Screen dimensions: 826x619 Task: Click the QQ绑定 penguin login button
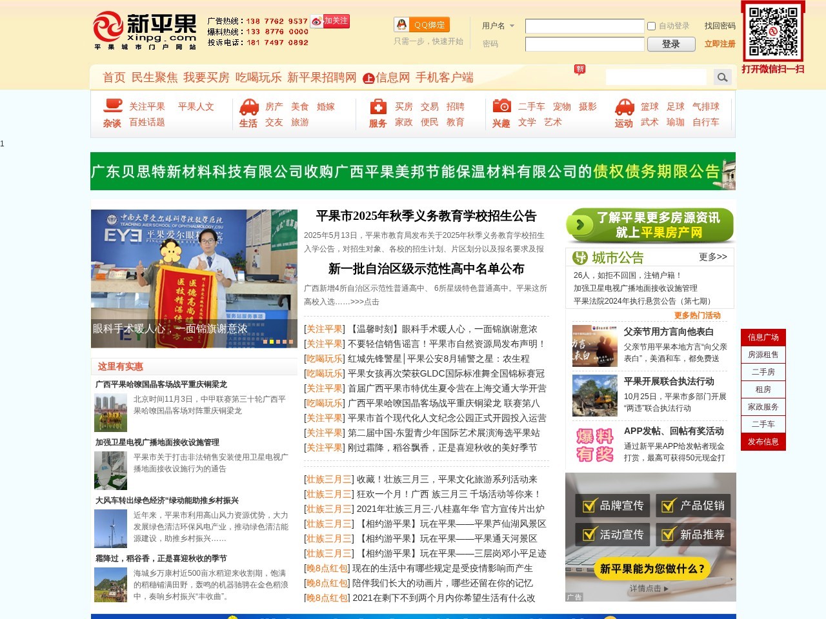point(421,25)
